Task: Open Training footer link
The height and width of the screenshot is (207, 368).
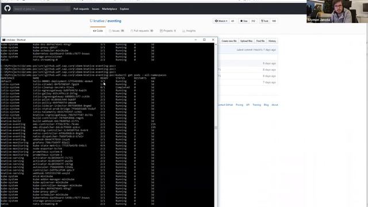Action: (x=257, y=105)
